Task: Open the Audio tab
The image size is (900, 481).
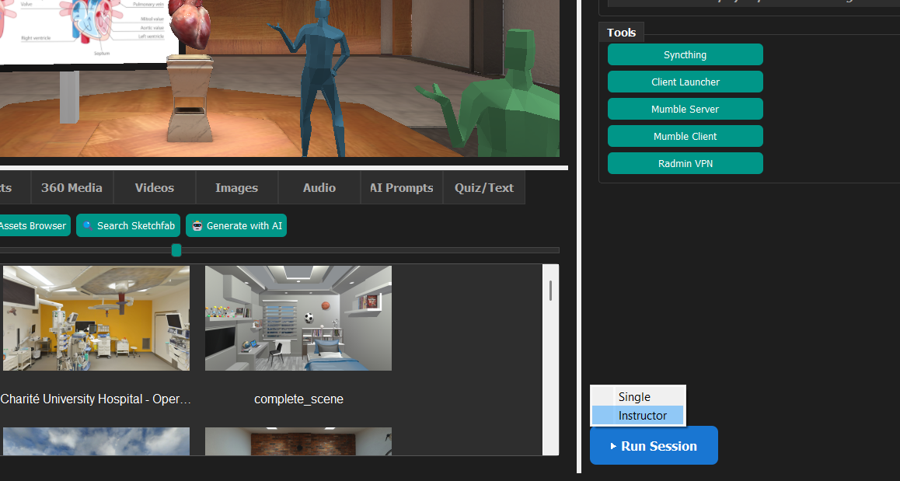Action: pos(319,188)
